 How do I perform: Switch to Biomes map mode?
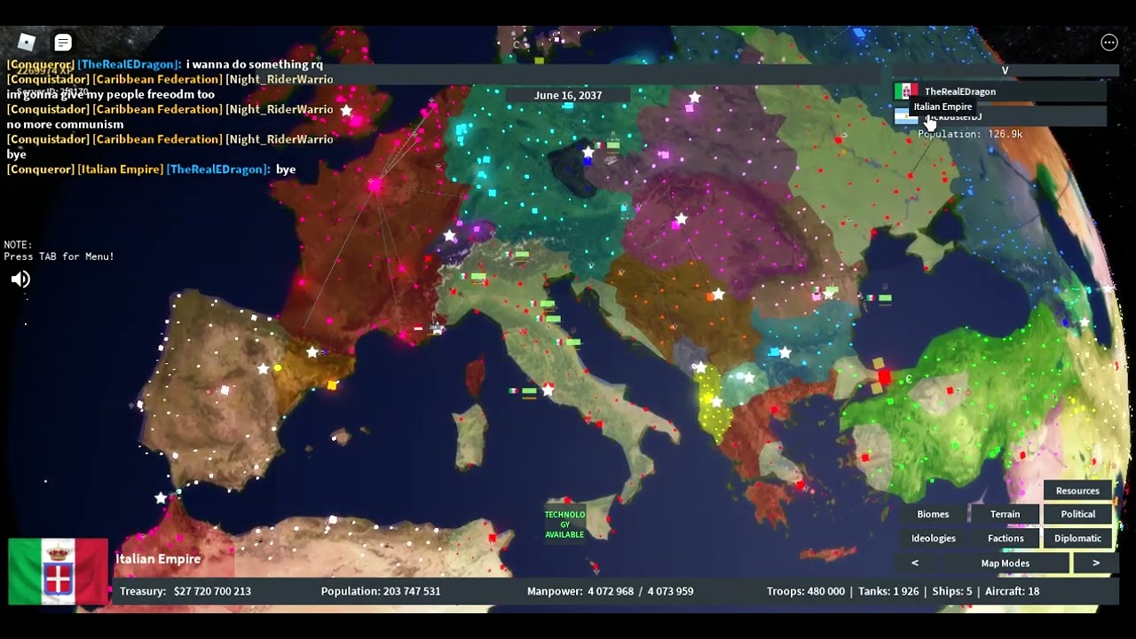pos(933,514)
